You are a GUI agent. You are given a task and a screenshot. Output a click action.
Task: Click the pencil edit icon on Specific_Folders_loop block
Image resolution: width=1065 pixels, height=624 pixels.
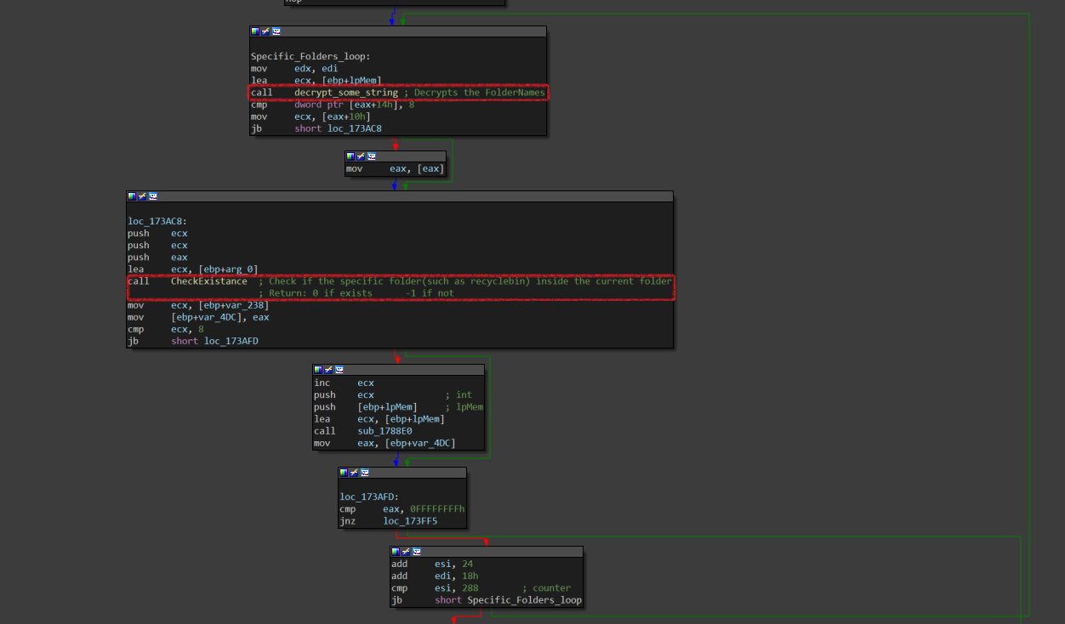[265, 31]
